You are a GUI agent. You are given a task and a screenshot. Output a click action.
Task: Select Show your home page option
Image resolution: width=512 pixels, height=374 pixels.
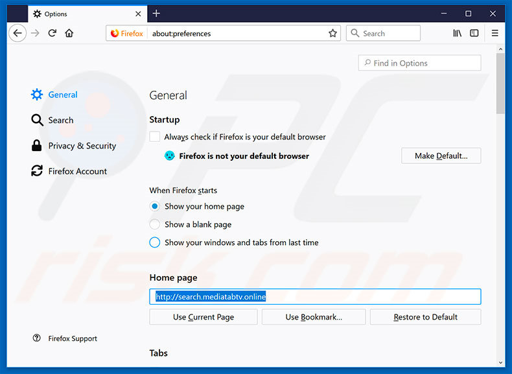click(x=155, y=206)
